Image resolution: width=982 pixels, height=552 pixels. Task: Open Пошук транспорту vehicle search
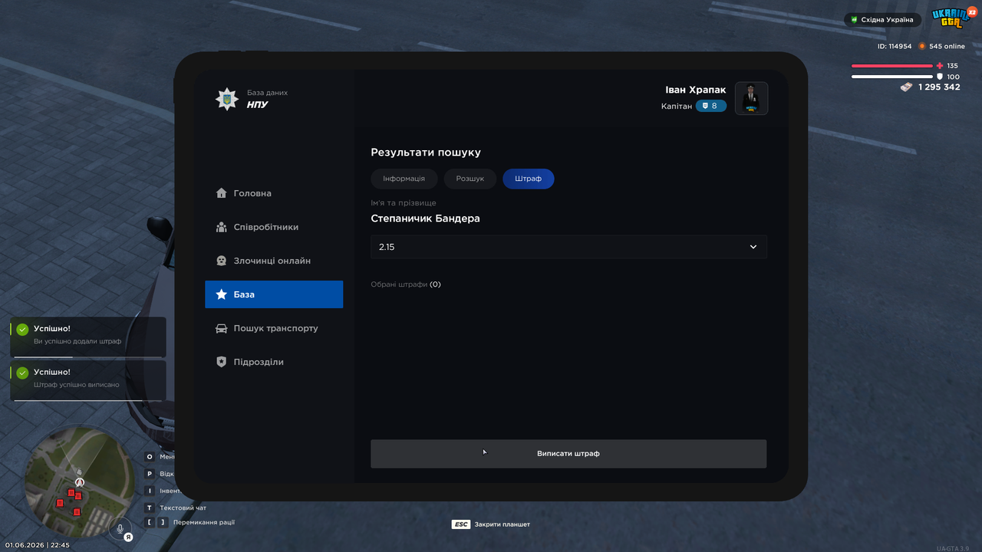click(x=274, y=328)
